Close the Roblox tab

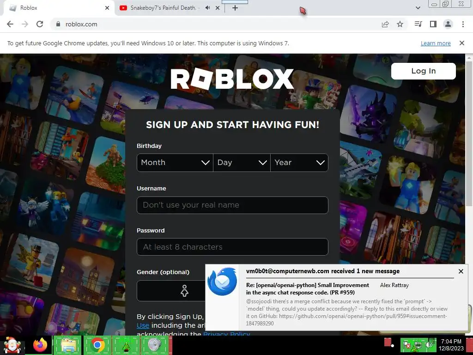[107, 8]
